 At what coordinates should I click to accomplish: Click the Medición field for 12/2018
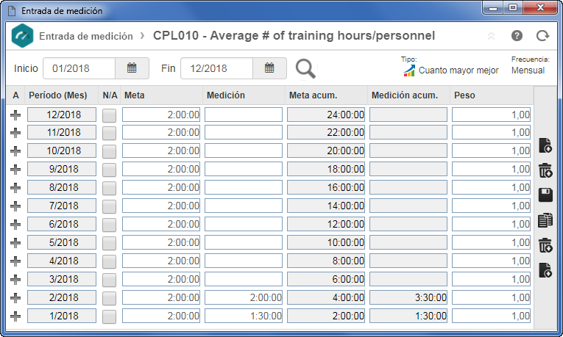pos(244,115)
